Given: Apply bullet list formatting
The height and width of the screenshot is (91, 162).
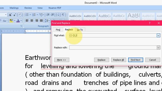Looking at the screenshot, I should click(x=27, y=15).
